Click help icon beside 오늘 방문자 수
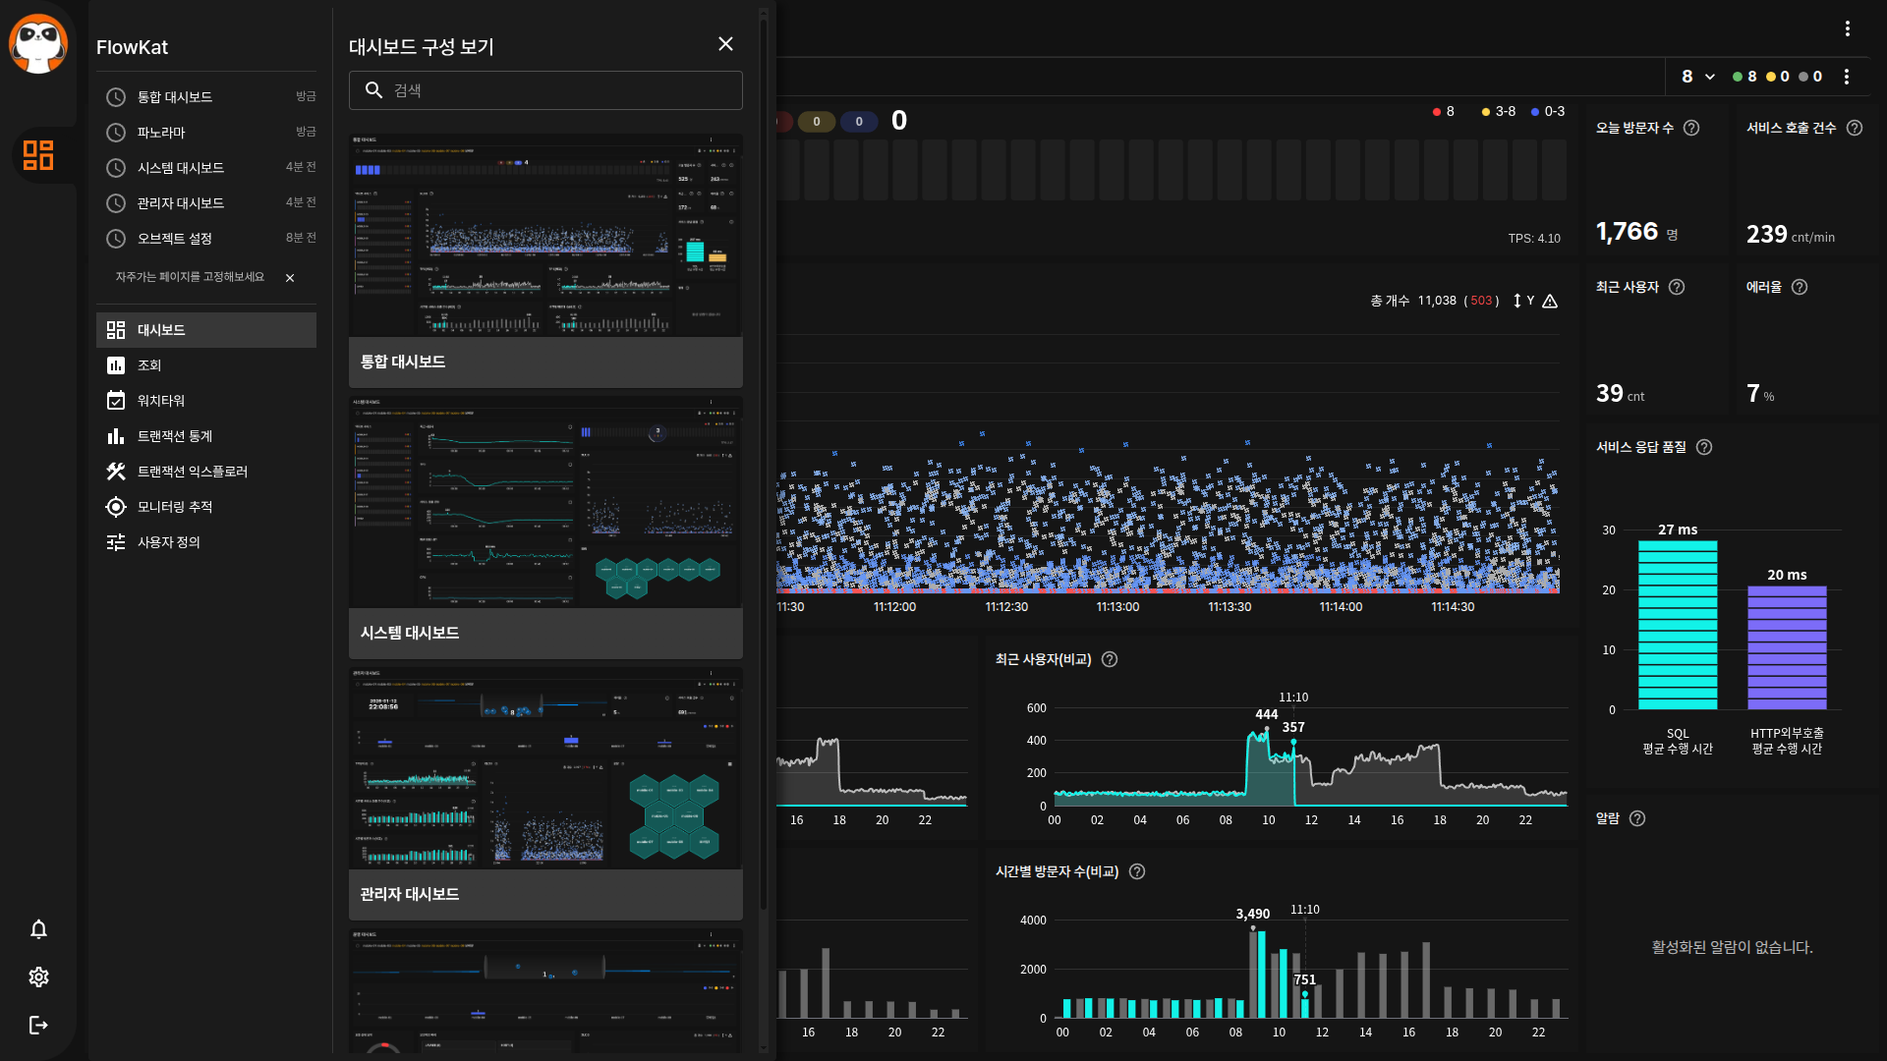 pyautogui.click(x=1691, y=128)
